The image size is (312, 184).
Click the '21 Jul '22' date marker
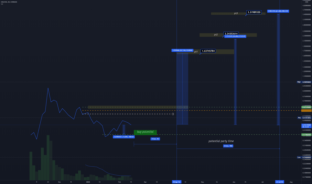click(x=280, y=182)
